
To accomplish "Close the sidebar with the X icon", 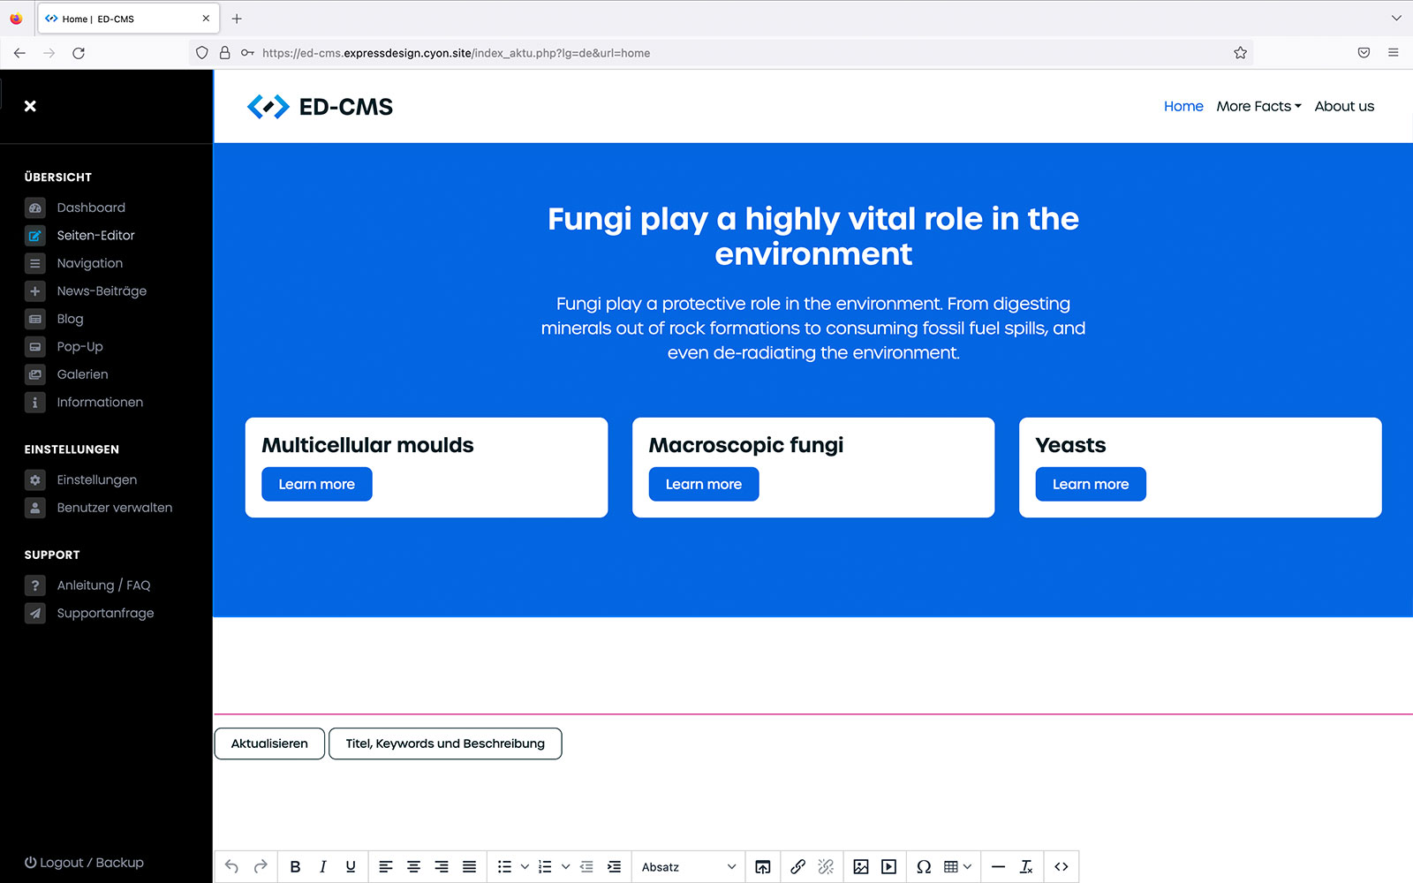I will tap(30, 106).
